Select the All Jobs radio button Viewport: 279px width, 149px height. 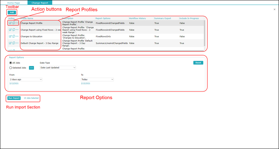tap(11, 63)
